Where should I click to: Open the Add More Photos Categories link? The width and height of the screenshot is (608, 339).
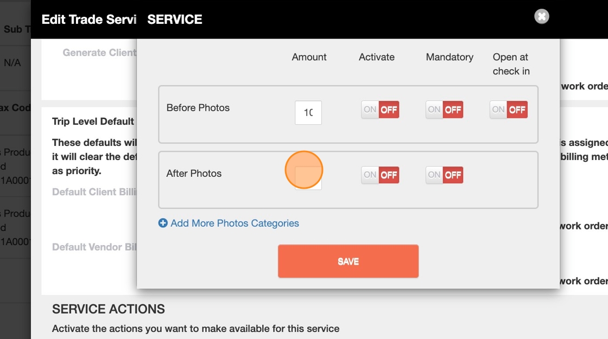pyautogui.click(x=235, y=223)
